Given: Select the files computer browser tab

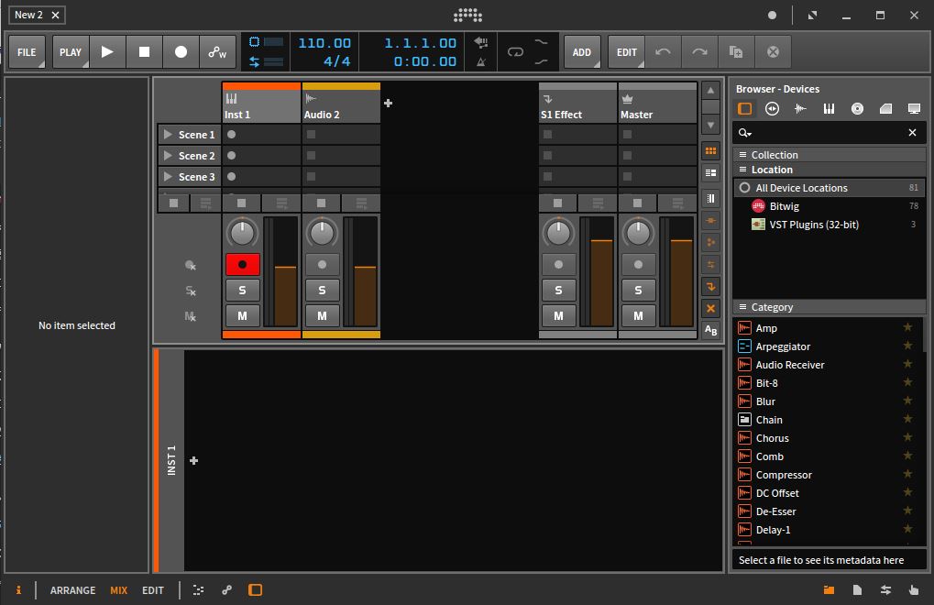Looking at the screenshot, I should [x=914, y=108].
